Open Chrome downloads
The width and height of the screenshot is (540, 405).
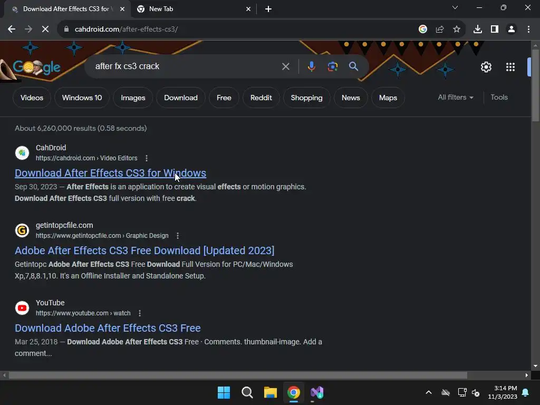477,30
